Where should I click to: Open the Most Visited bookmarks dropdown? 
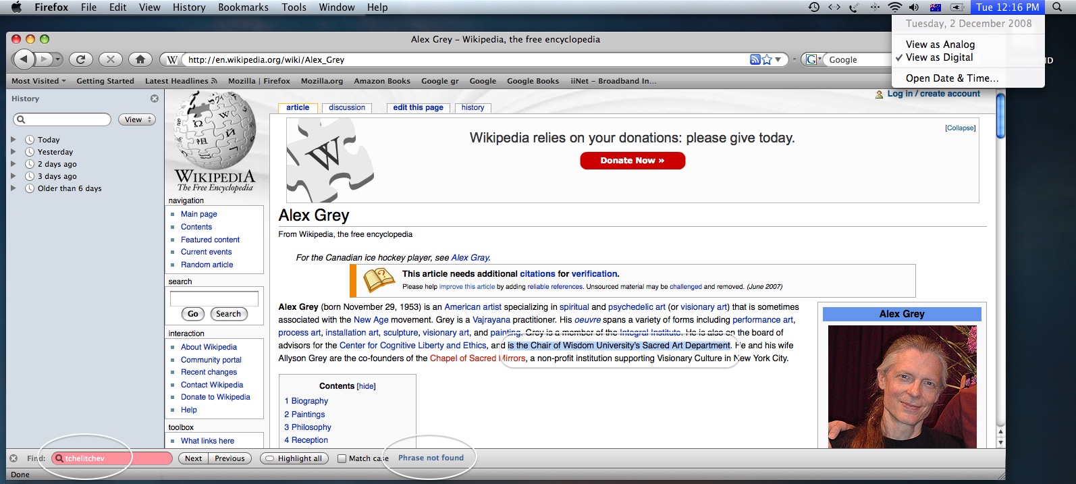(x=38, y=81)
